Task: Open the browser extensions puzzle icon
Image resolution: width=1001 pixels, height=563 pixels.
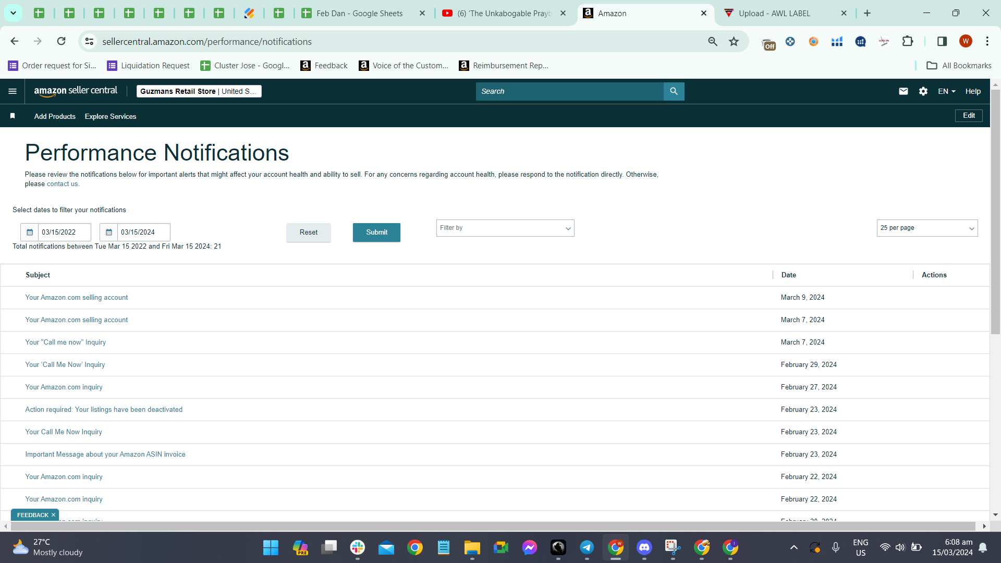Action: [908, 41]
